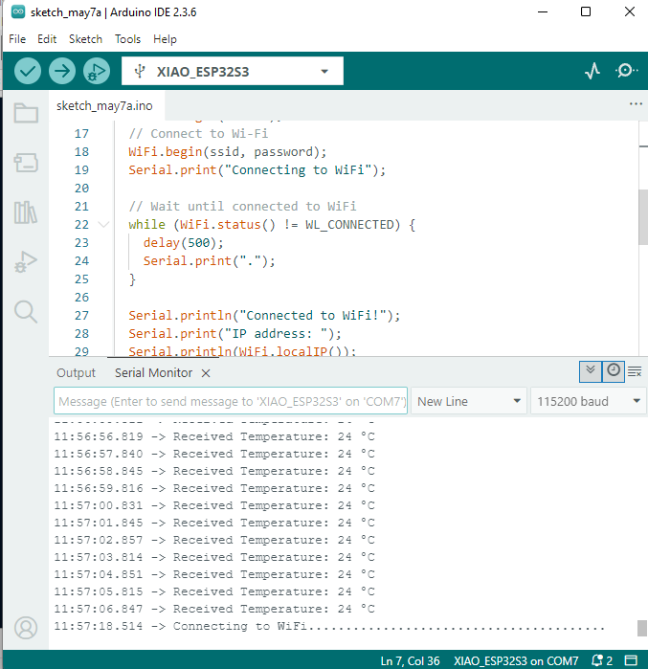The width and height of the screenshot is (648, 669).
Task: Open the Debug sidebar panel
Action: point(26,262)
